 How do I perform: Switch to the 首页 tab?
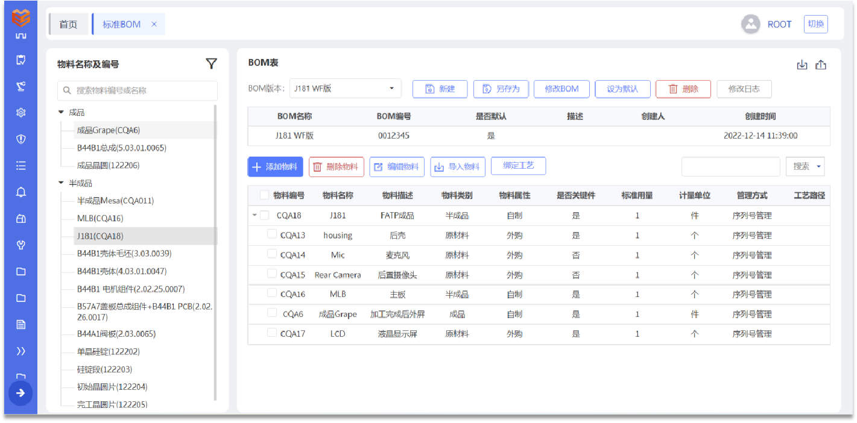coord(68,24)
